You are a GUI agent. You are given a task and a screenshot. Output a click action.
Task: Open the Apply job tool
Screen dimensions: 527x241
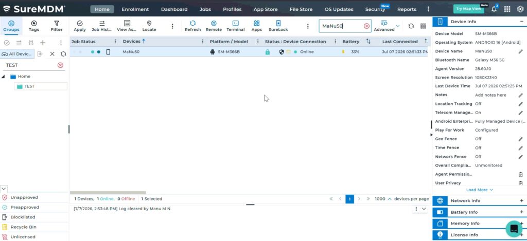pyautogui.click(x=80, y=26)
